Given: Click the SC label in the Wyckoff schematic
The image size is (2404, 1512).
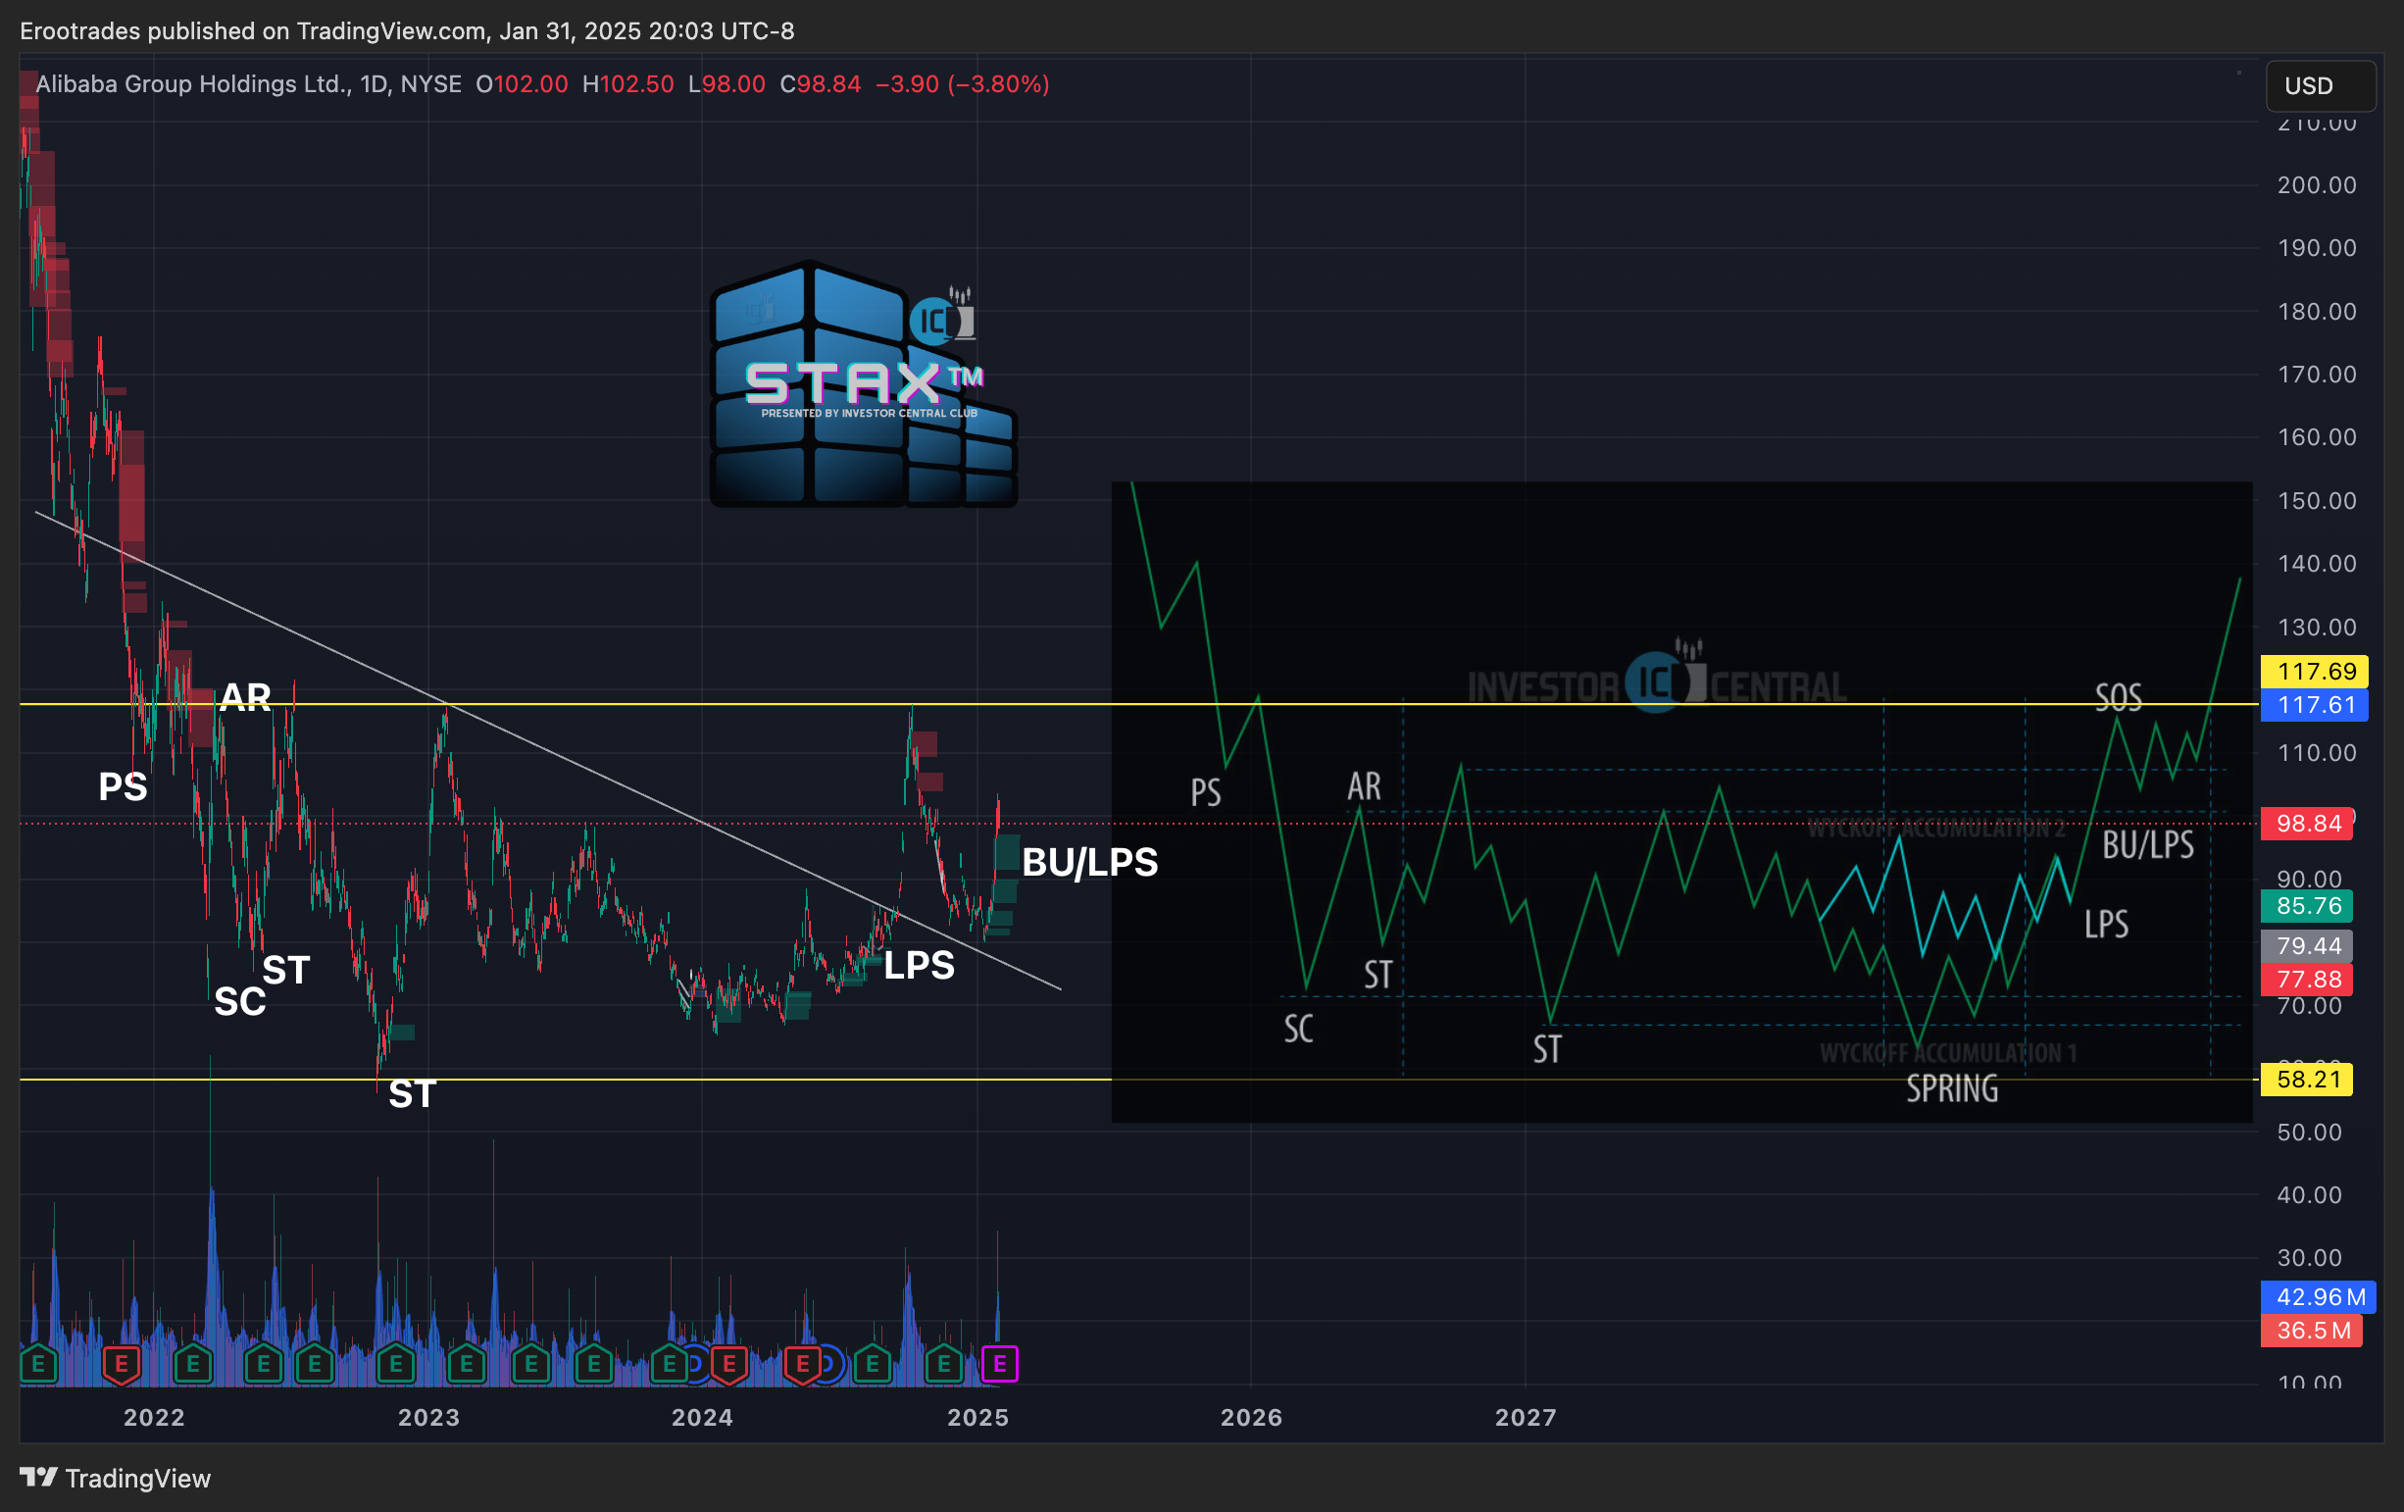Looking at the screenshot, I should coord(1299,1029).
